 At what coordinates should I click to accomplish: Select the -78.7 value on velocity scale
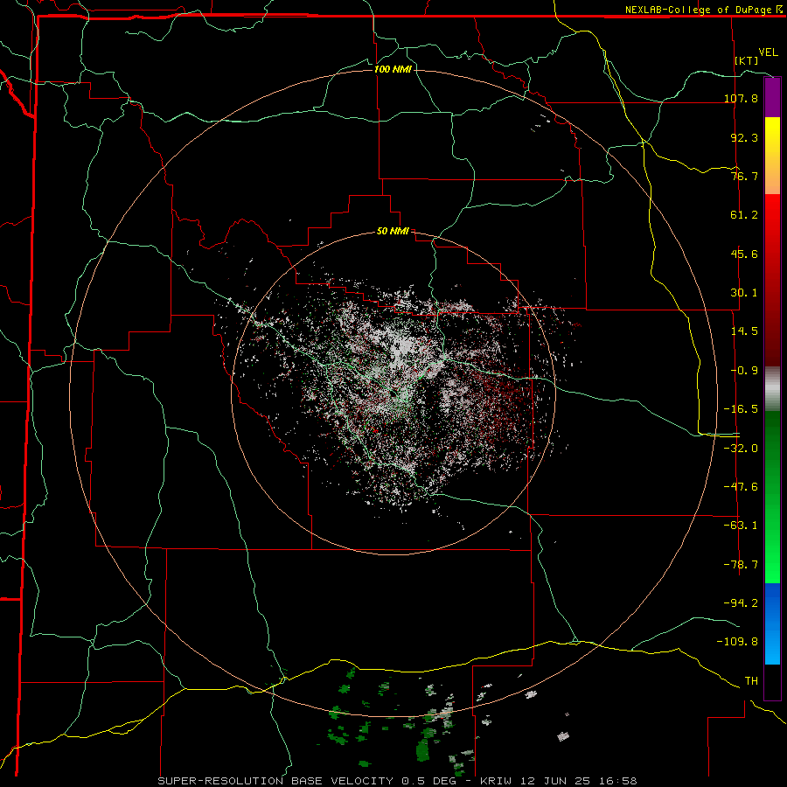pos(741,565)
